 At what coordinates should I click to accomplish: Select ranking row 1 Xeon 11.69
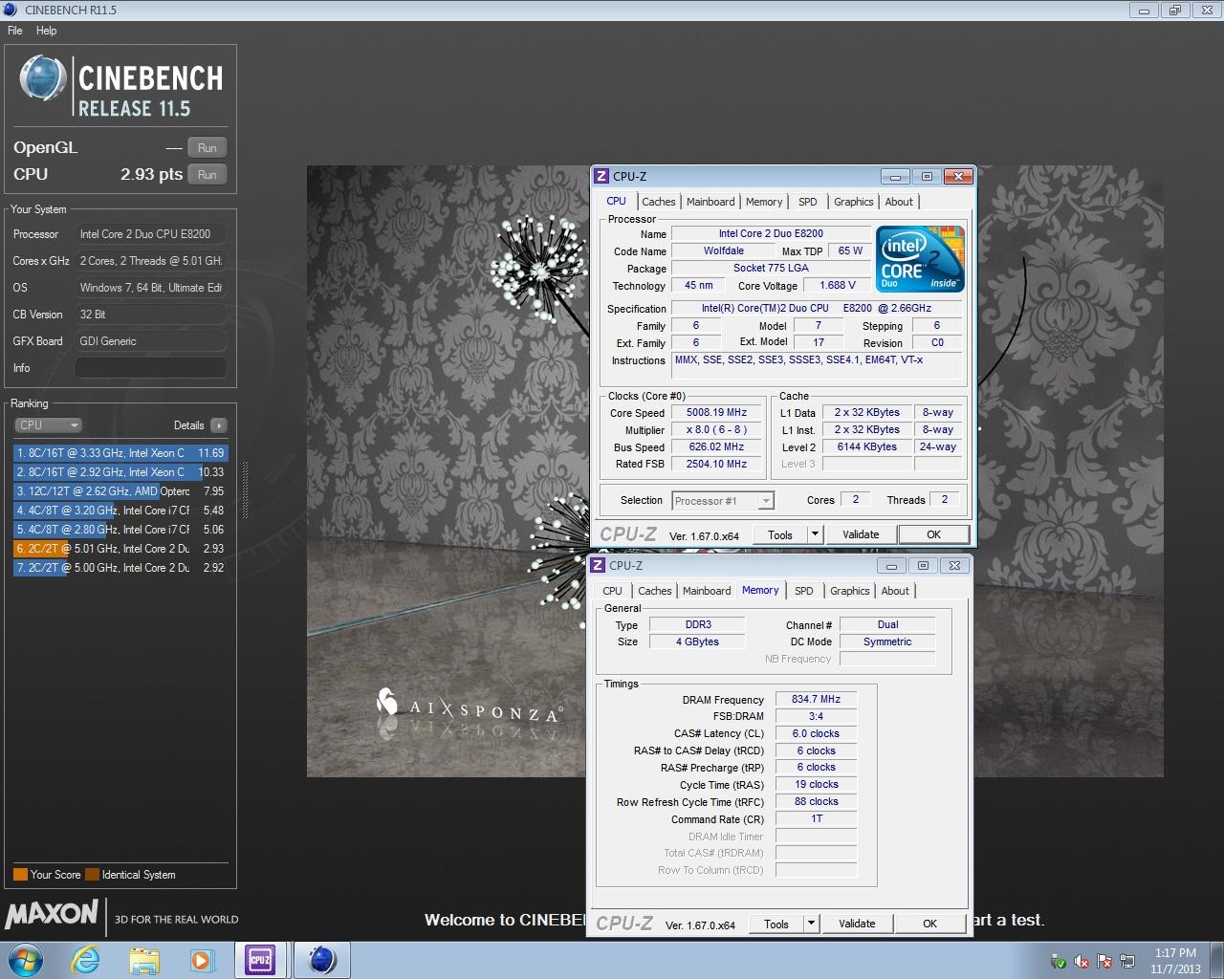[120, 453]
